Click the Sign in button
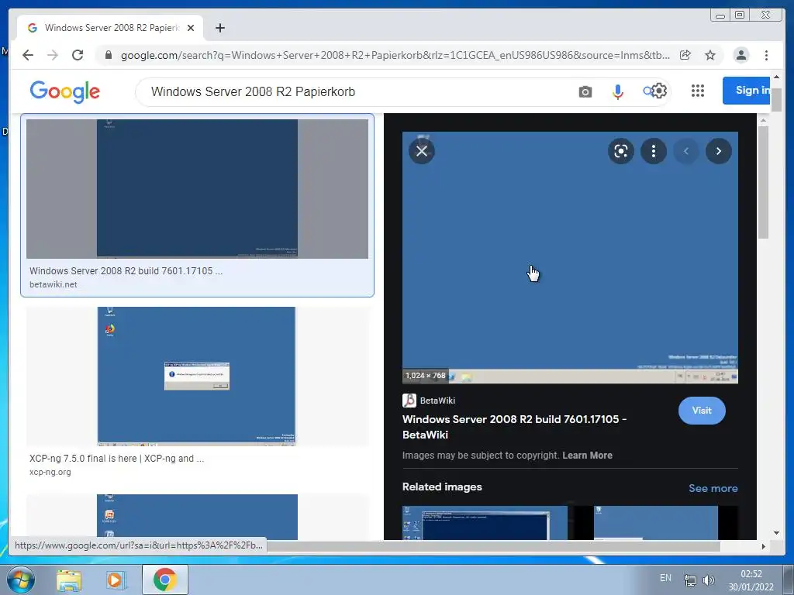The height and width of the screenshot is (595, 794). (x=747, y=91)
